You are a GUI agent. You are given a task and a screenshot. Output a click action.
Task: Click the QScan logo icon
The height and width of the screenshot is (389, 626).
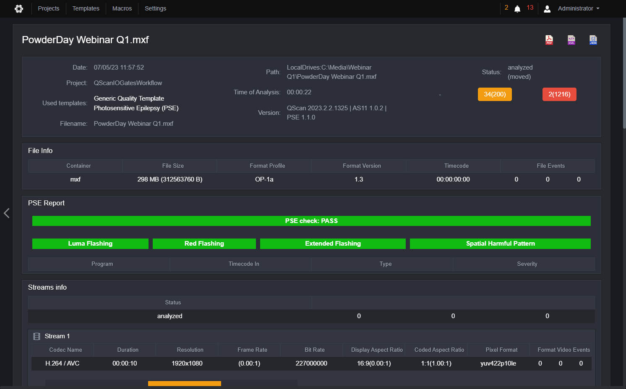19,8
